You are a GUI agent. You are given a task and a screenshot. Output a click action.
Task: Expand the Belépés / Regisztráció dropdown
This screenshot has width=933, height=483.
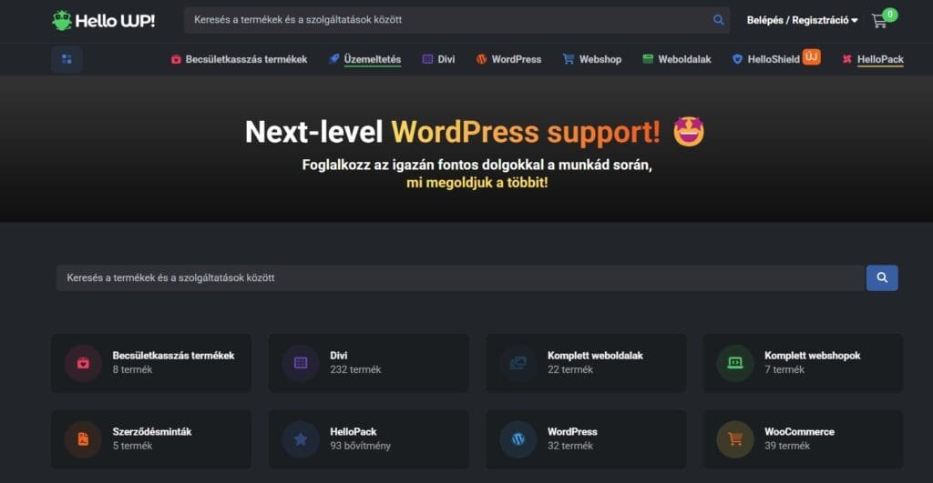(x=802, y=20)
